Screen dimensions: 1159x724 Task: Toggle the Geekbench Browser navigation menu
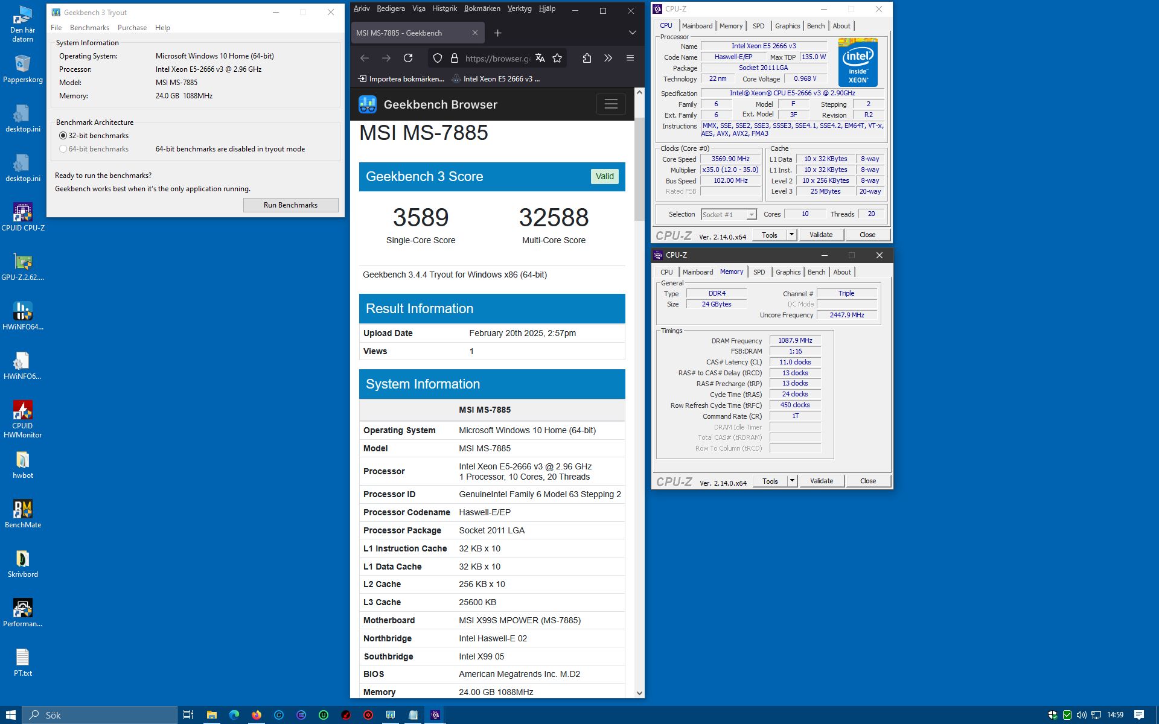click(x=611, y=104)
